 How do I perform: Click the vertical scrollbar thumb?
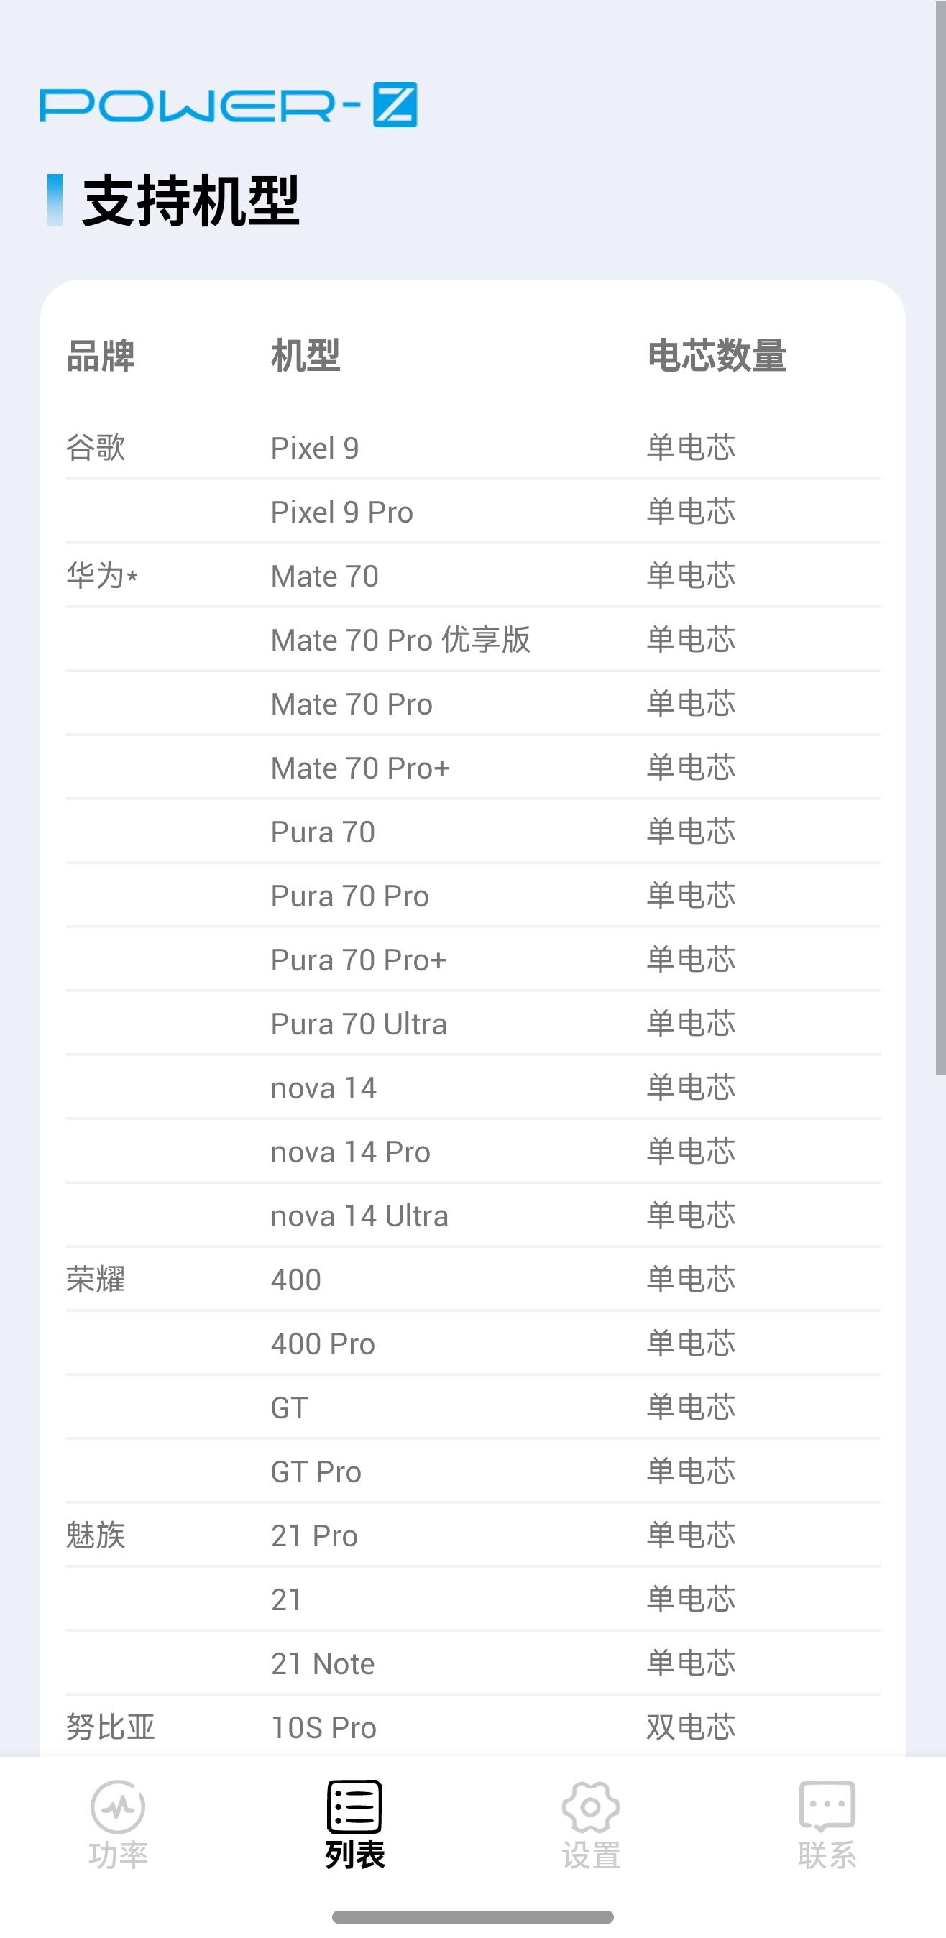pyautogui.click(x=940, y=538)
